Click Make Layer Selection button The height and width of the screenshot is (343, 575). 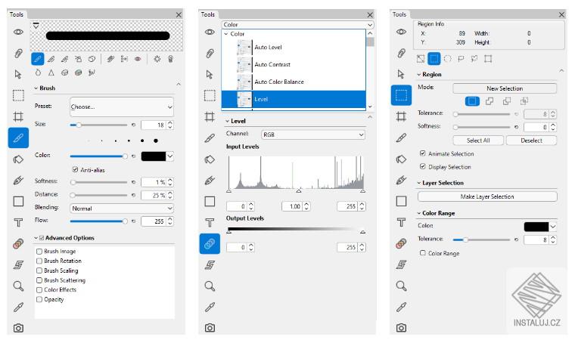pyautogui.click(x=487, y=196)
